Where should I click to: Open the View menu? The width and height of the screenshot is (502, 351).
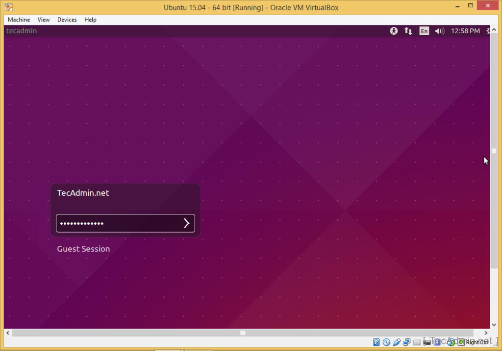click(x=44, y=20)
